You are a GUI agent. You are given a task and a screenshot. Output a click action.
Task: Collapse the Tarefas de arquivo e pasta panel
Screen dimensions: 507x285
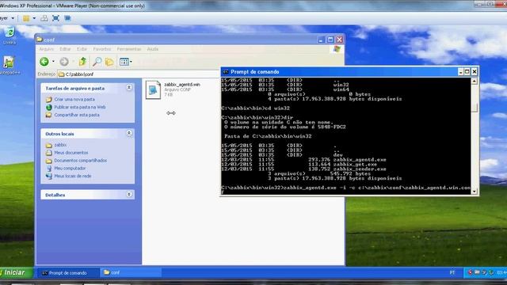(x=129, y=88)
